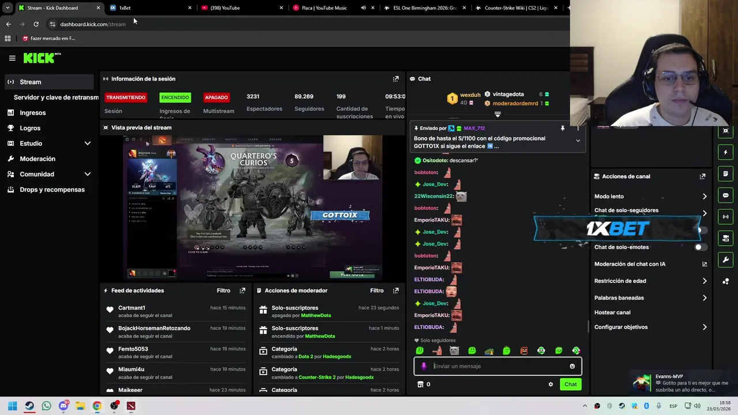
Task: Open Moderación del chat con IA link icon
Action: point(705,264)
